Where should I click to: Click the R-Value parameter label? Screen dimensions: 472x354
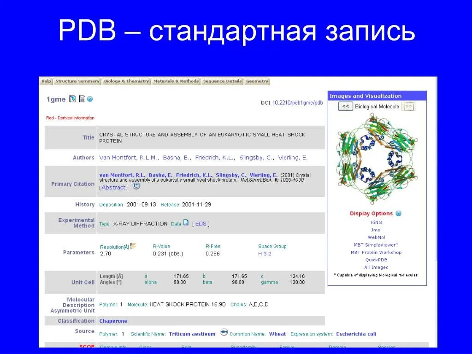point(161,246)
